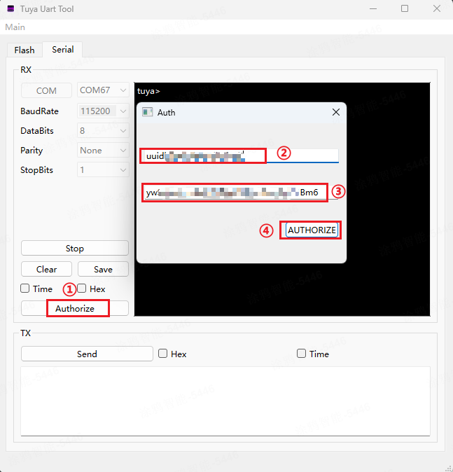
Task: Close the Tuya Uart Tool window
Action: click(437, 8)
